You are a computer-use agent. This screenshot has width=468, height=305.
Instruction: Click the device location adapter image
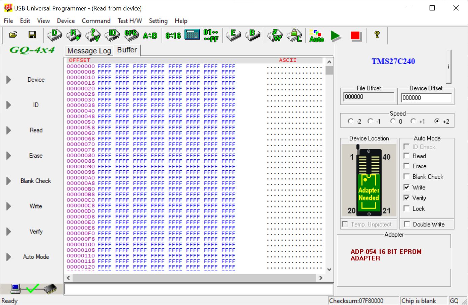click(x=369, y=181)
